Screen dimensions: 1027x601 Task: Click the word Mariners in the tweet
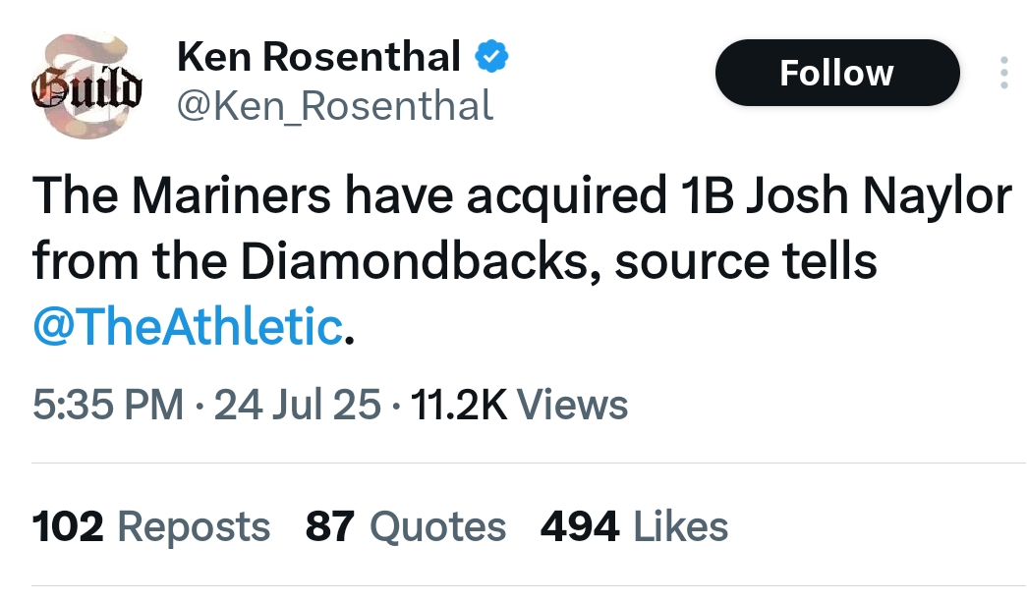(231, 195)
